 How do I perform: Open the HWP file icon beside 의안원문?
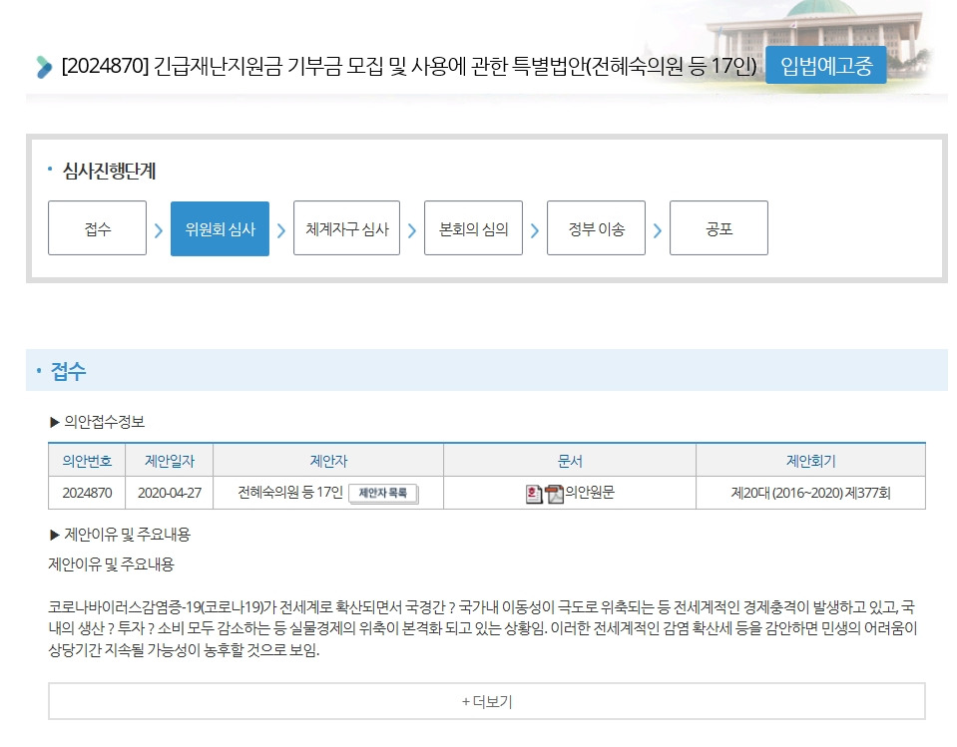(x=534, y=492)
